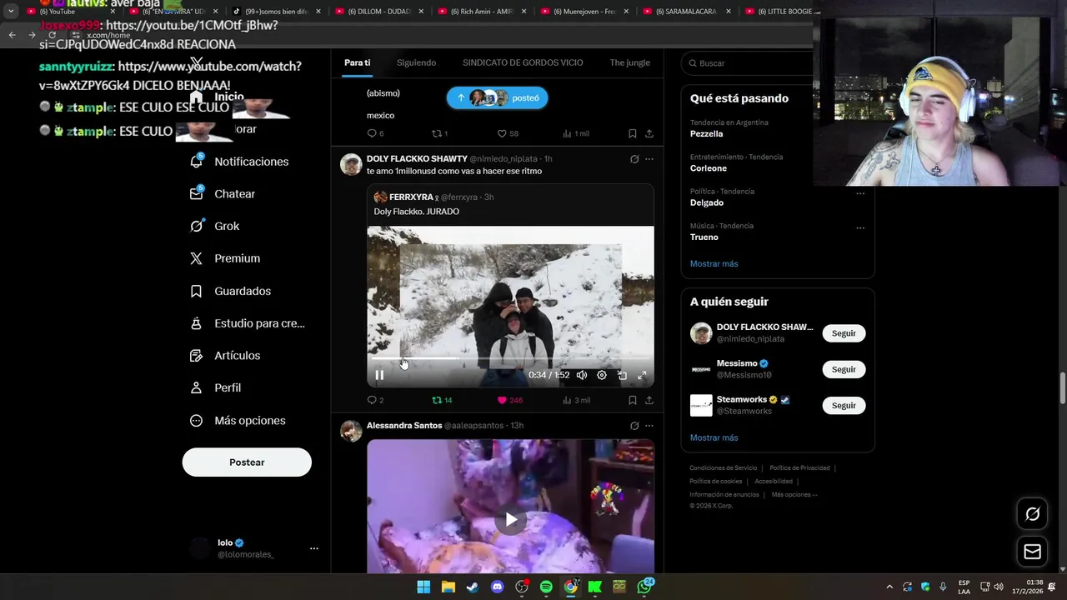This screenshot has width=1067, height=600.
Task: Open Premium in the sidebar
Action: coord(225,258)
